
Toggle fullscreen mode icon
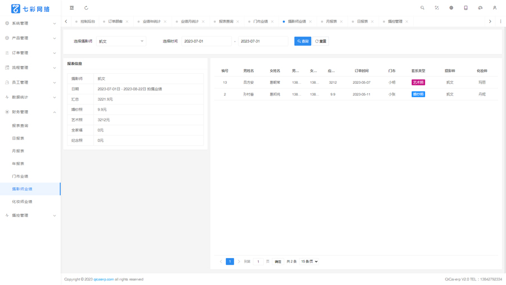click(437, 8)
